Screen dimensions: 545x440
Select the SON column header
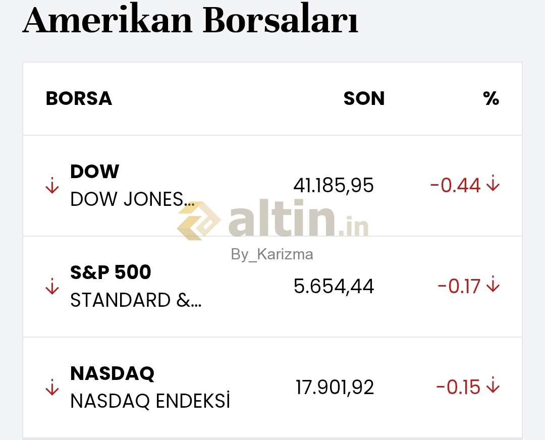click(364, 98)
